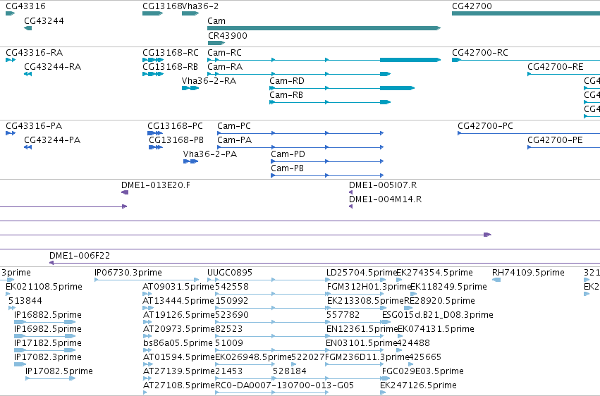Click the CG13168-PC protein label

(176, 126)
